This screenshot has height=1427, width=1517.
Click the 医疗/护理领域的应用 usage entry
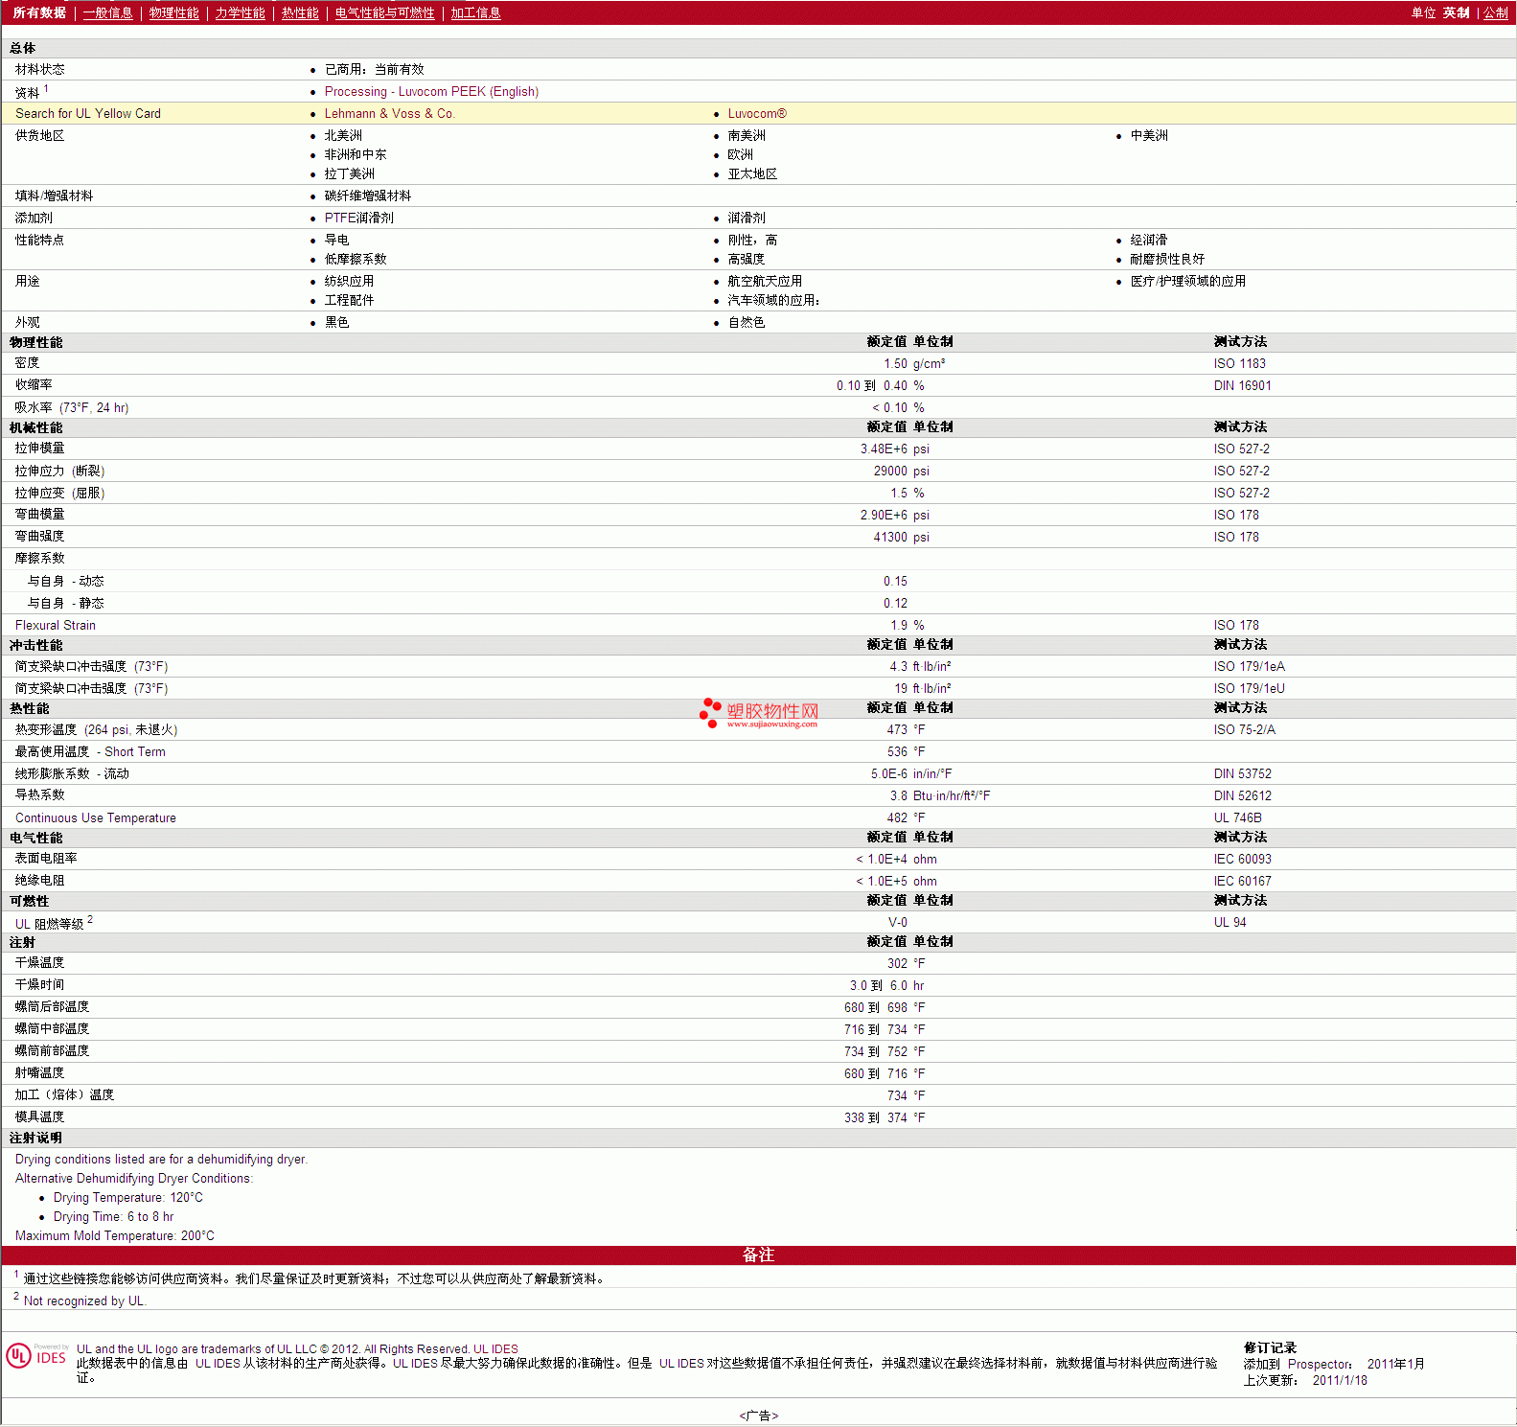tap(1187, 282)
